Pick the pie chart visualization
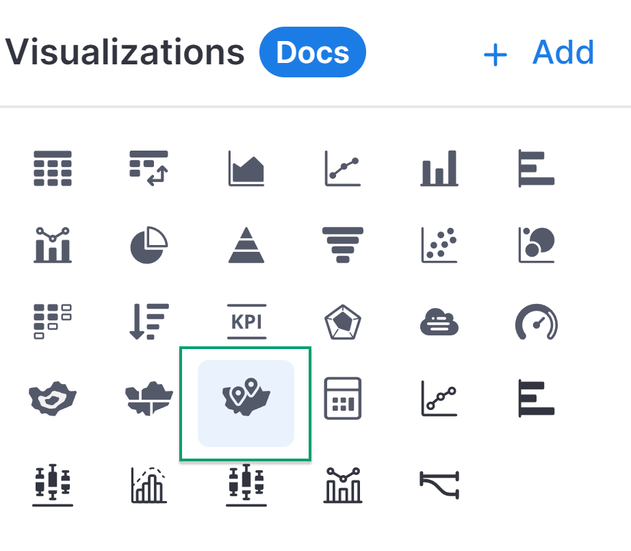Screen dimensions: 631x551 149,245
